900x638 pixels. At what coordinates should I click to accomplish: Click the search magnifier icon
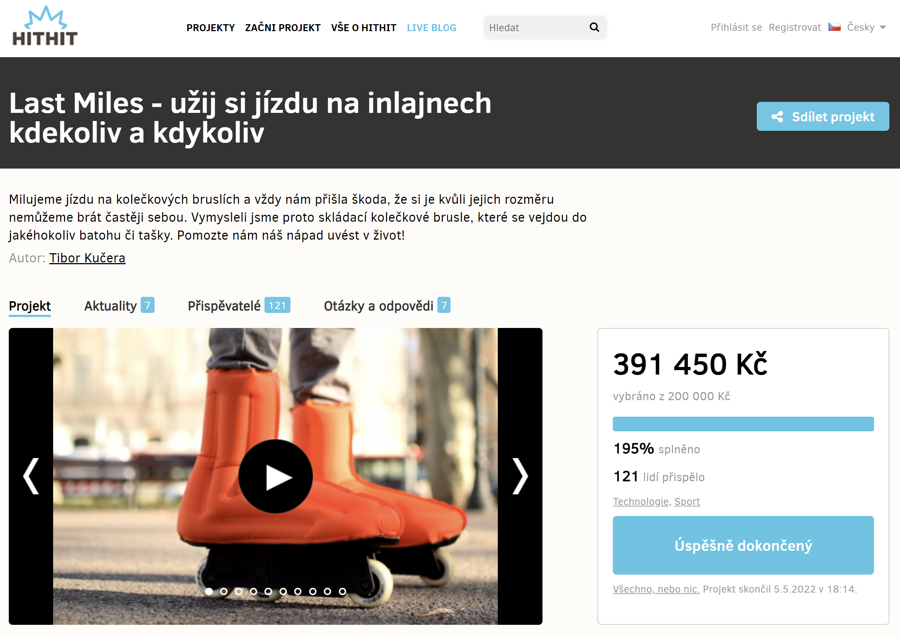tap(595, 27)
